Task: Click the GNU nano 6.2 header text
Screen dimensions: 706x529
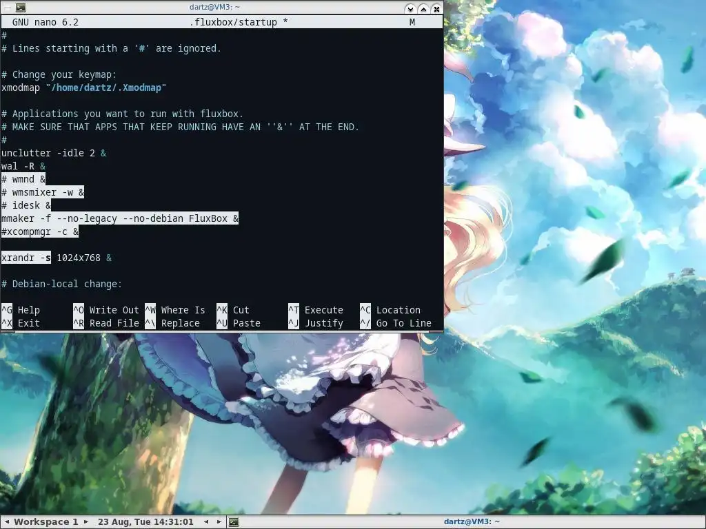Action: [46, 22]
